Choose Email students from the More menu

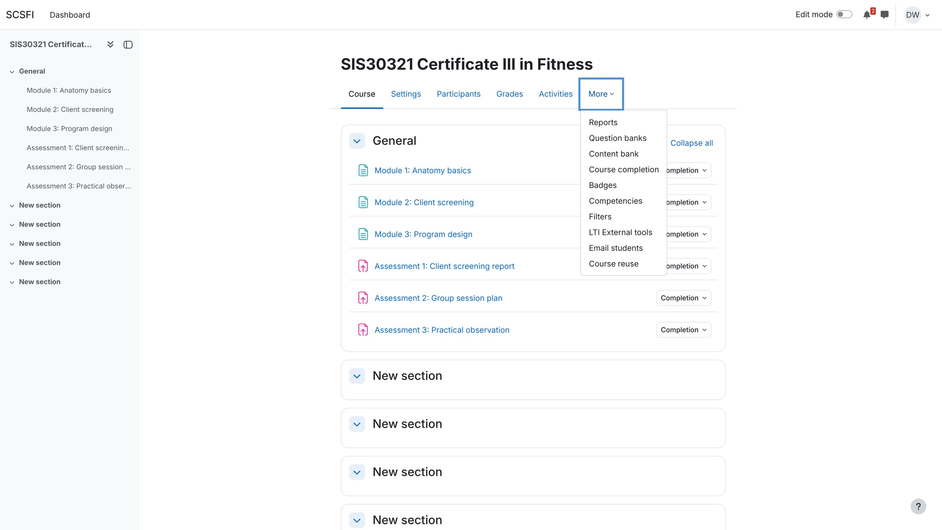click(x=615, y=248)
